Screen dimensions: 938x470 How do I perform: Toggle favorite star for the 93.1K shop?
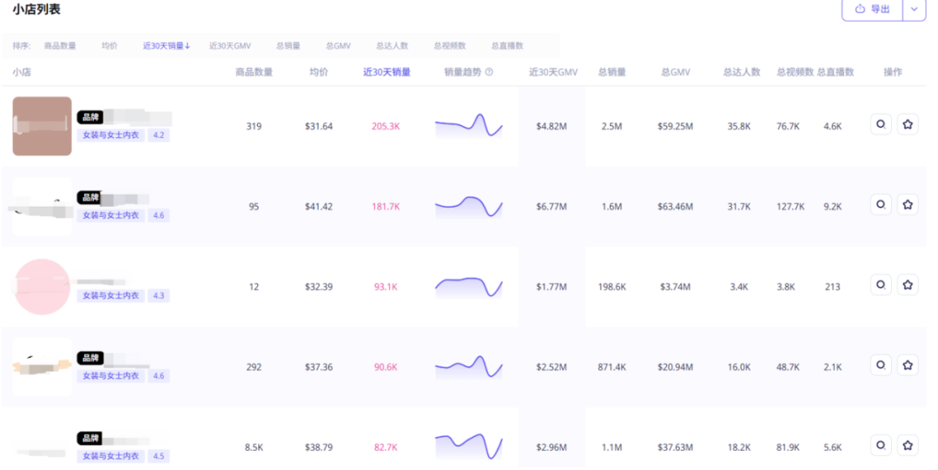click(x=908, y=285)
